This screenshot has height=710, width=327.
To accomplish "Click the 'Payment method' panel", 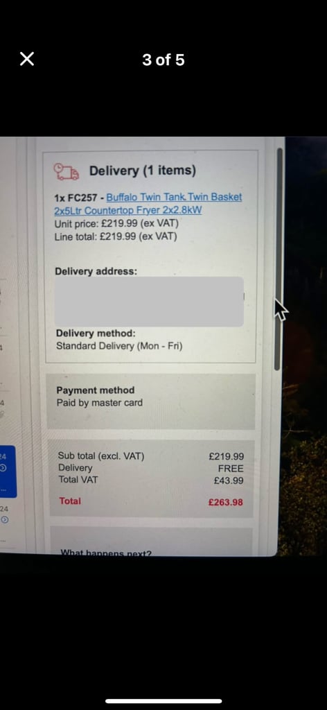I will [151, 401].
